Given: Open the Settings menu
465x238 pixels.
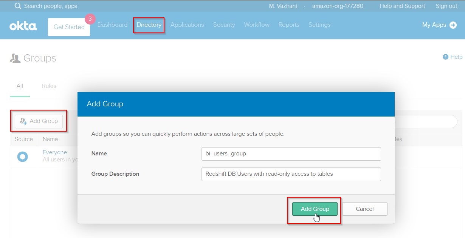Looking at the screenshot, I should pyautogui.click(x=319, y=25).
